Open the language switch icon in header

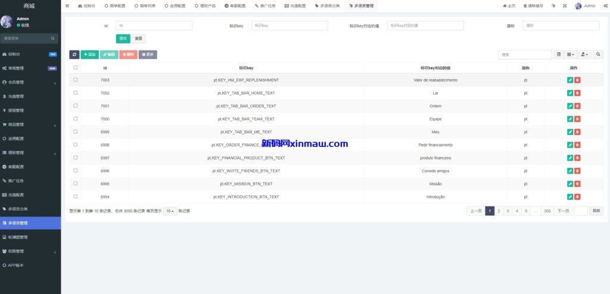click(x=553, y=6)
